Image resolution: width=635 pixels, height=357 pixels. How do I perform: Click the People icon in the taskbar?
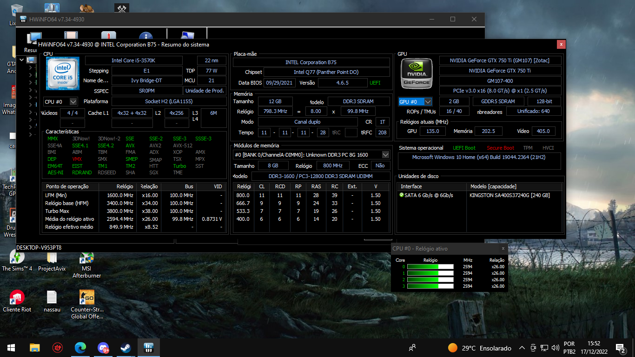[412, 348]
